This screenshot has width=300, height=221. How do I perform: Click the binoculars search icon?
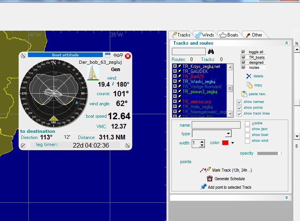click(x=211, y=52)
